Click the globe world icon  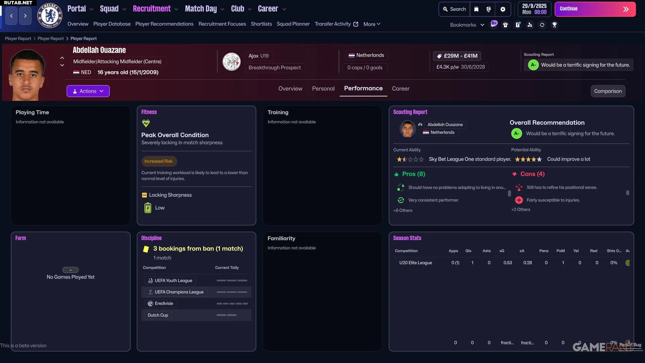489,9
